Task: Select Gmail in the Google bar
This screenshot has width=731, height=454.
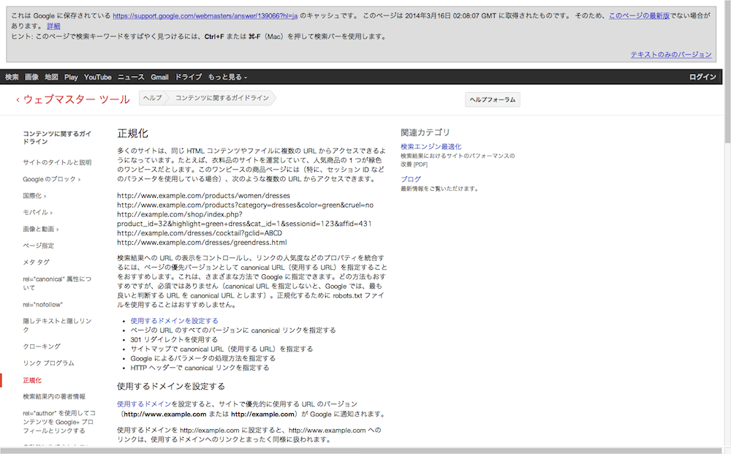Action: (x=159, y=77)
